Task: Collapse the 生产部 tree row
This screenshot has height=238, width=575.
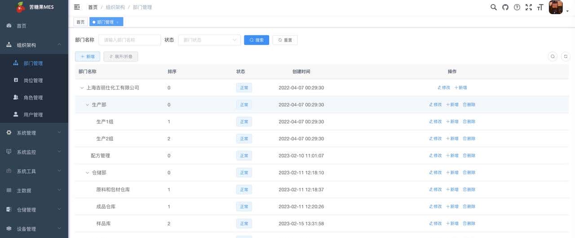Action: click(x=88, y=105)
